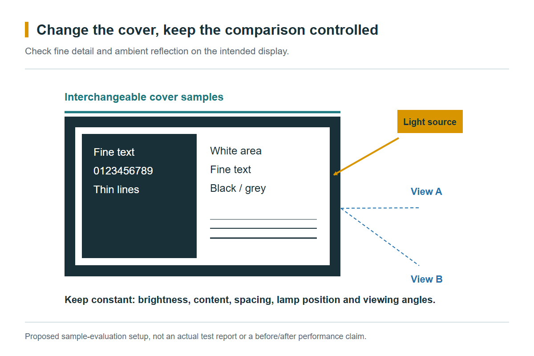Click the Interchangeable cover samples heading
Viewport: 534px width, 356px height.
[x=144, y=97]
